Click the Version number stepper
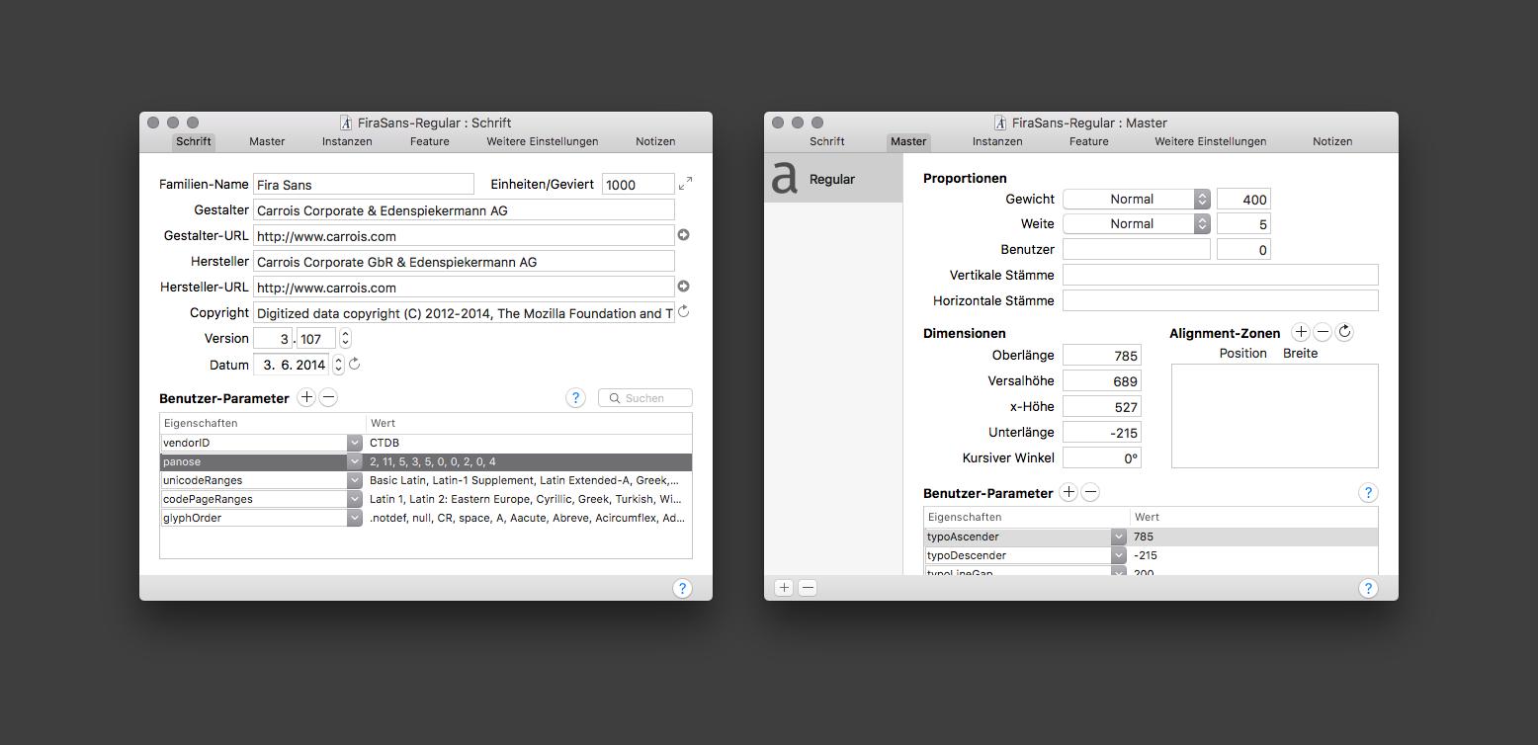 (345, 338)
